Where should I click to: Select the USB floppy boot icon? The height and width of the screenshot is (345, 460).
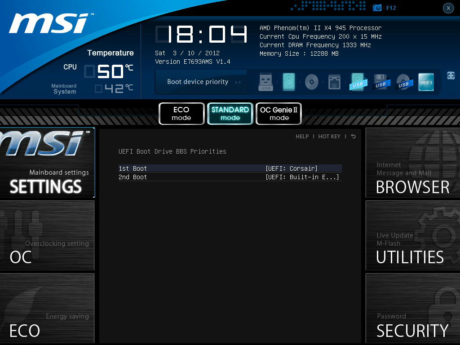coord(381,82)
